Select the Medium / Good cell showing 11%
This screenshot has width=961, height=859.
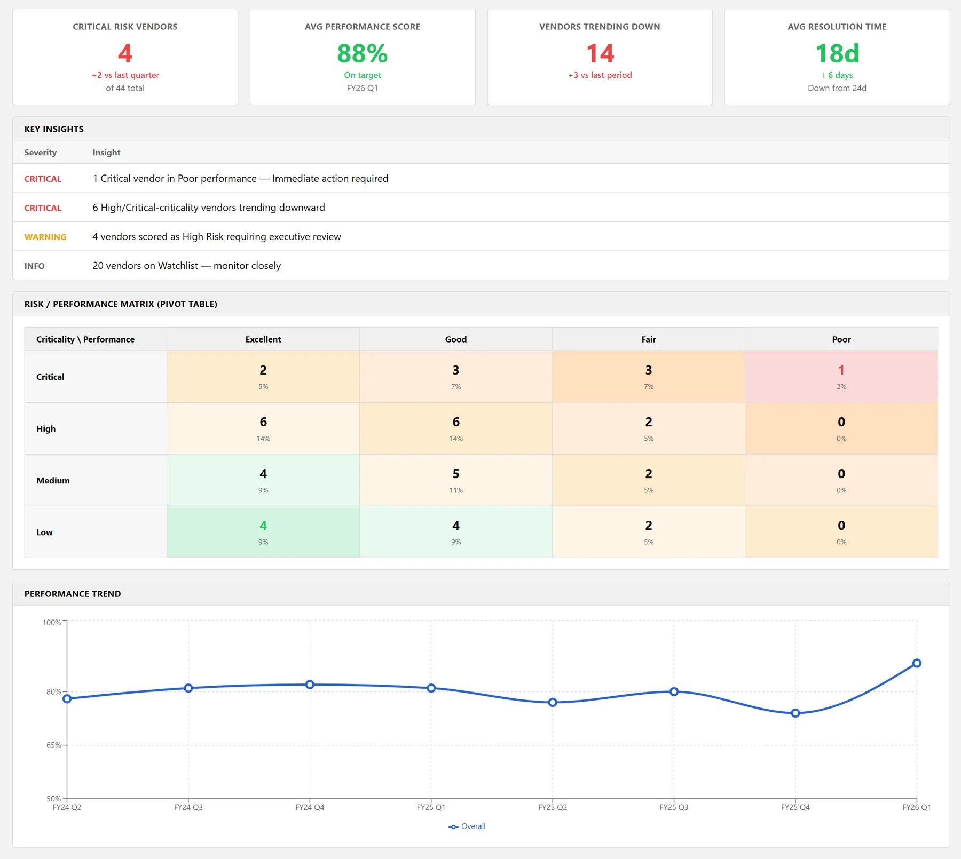456,480
